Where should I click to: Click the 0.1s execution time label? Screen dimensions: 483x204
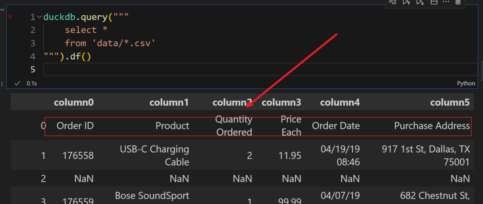[32, 83]
